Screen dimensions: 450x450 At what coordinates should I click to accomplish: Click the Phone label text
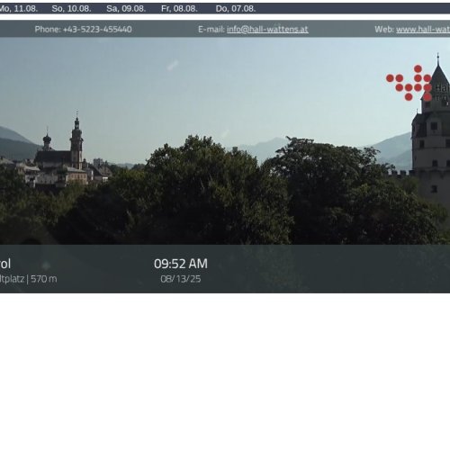(x=48, y=29)
